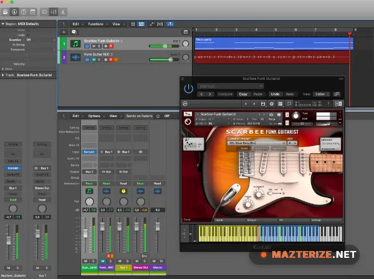Image resolution: width=374 pixels, height=279 pixels.
Task: Click the Copy button in plugin window
Action: (243, 94)
